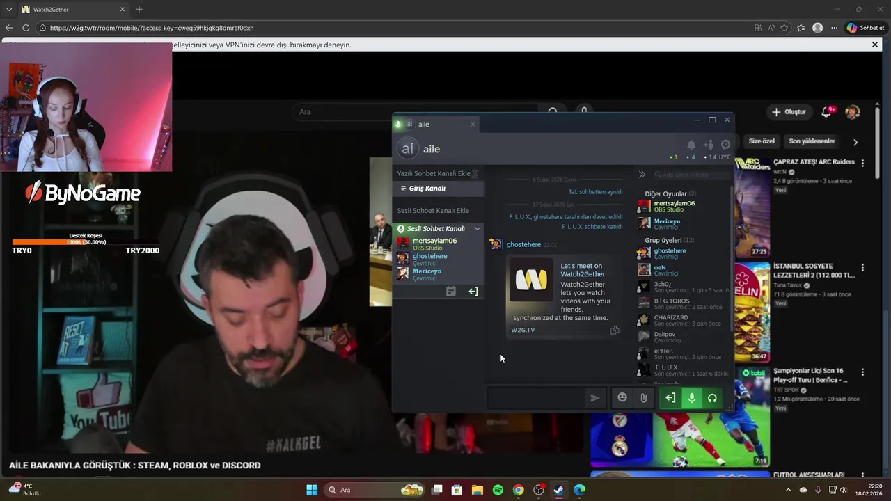Invite friends to the aile group

click(709, 145)
